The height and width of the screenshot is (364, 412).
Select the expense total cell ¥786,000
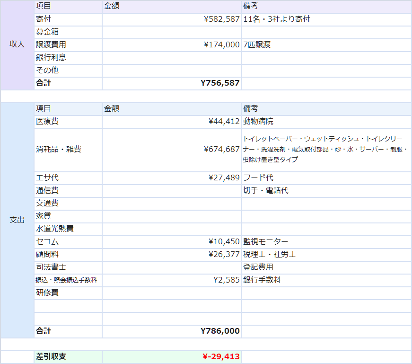pyautogui.click(x=172, y=331)
